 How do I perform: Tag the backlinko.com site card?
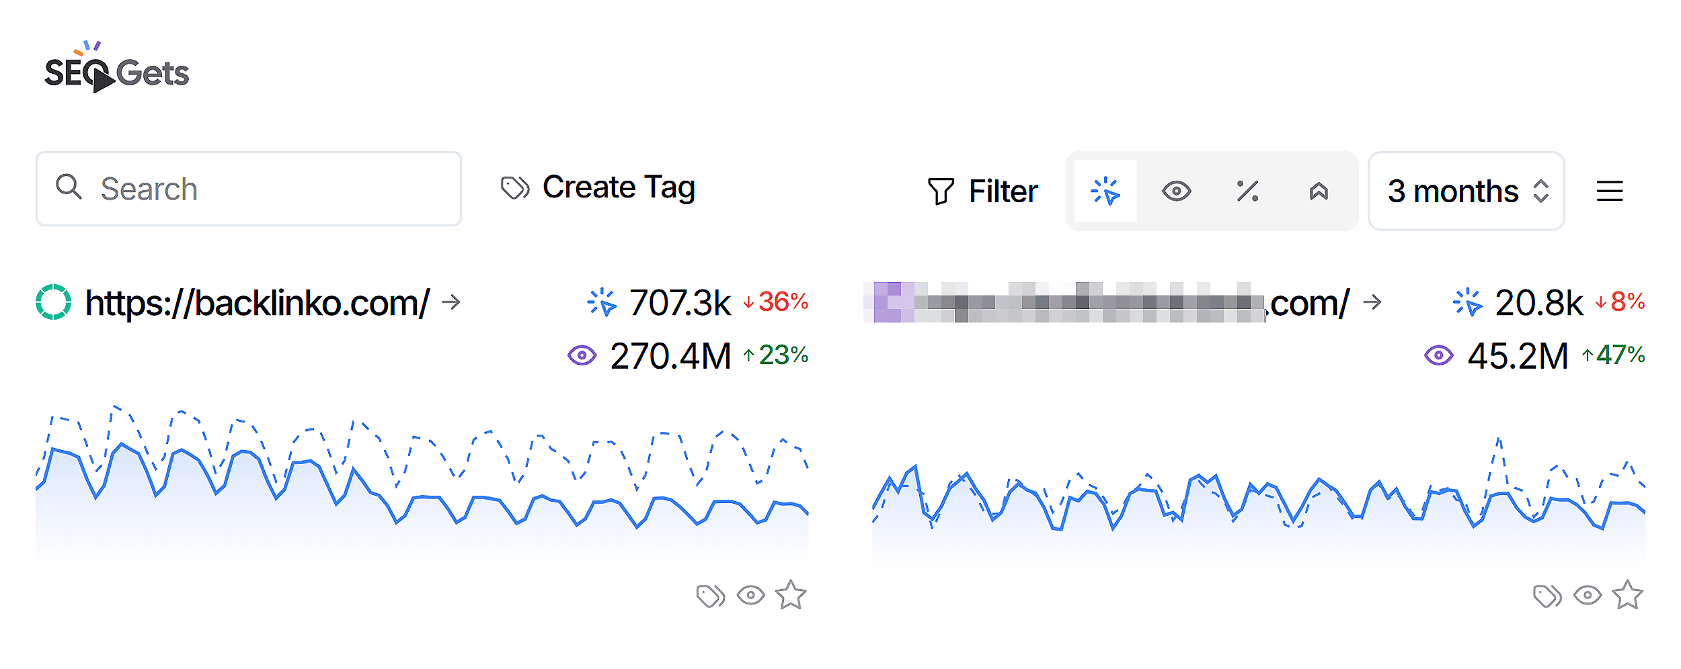point(711,596)
